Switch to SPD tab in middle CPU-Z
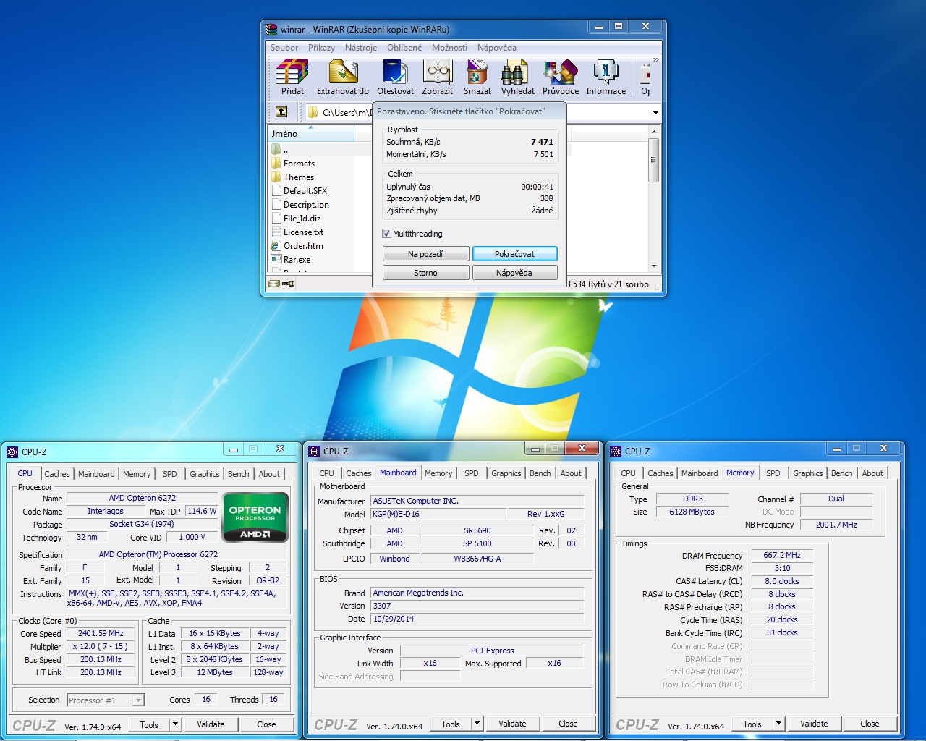 click(x=472, y=473)
